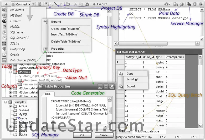205x140 pixels.
Task: Choose Oracle from Connect menu
Action: (x=15, y=55)
